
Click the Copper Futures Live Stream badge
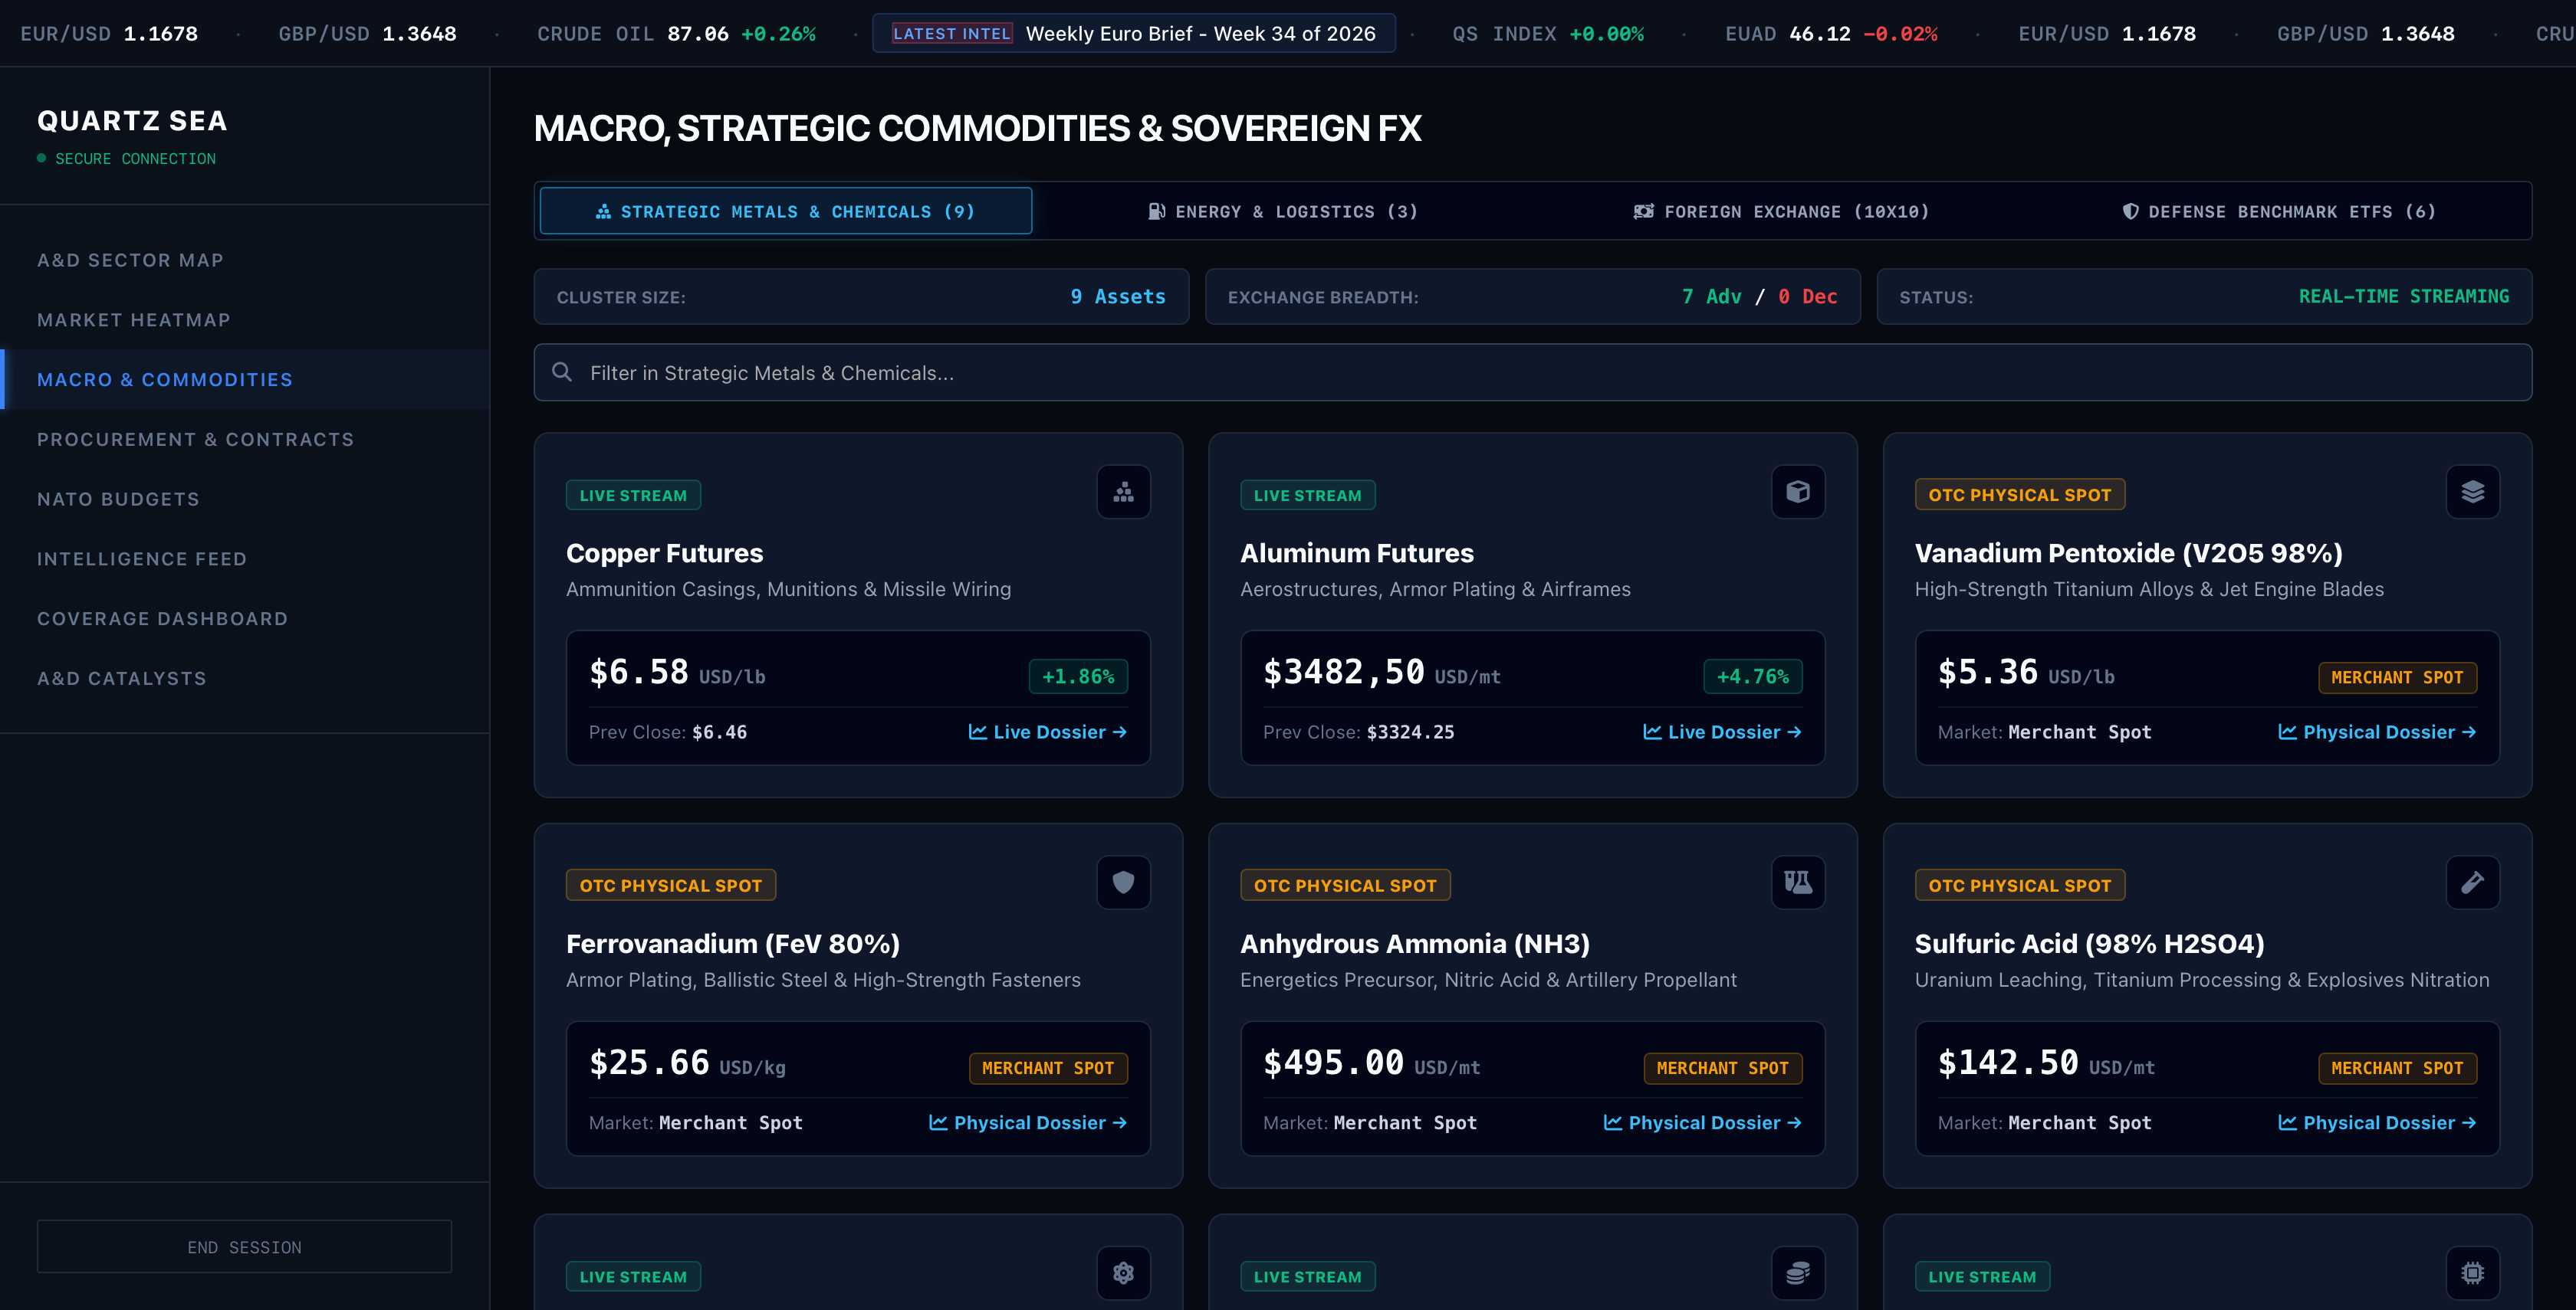point(633,496)
